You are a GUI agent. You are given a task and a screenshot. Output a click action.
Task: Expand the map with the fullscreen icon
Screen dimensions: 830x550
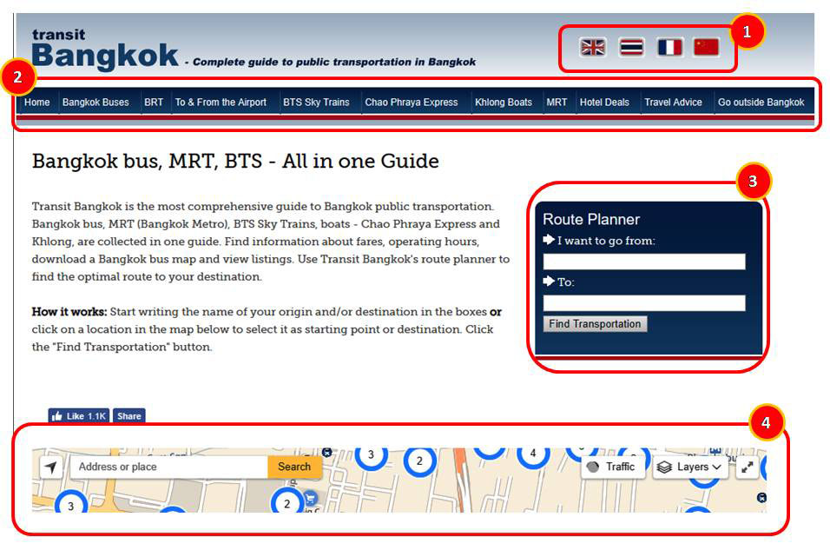click(747, 467)
